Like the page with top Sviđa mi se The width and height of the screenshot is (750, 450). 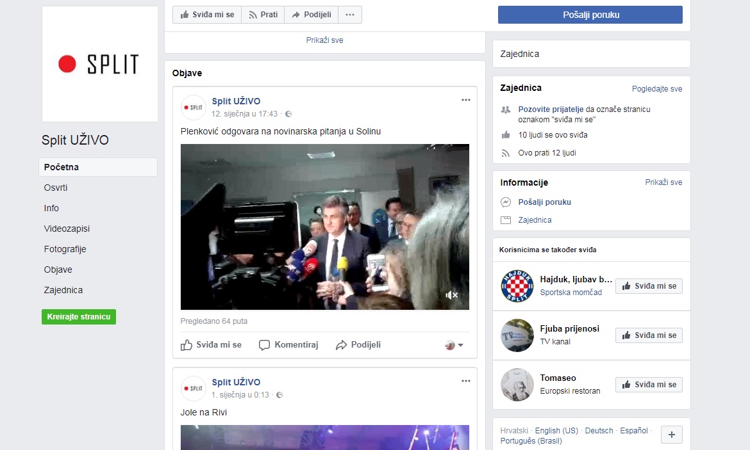click(207, 15)
